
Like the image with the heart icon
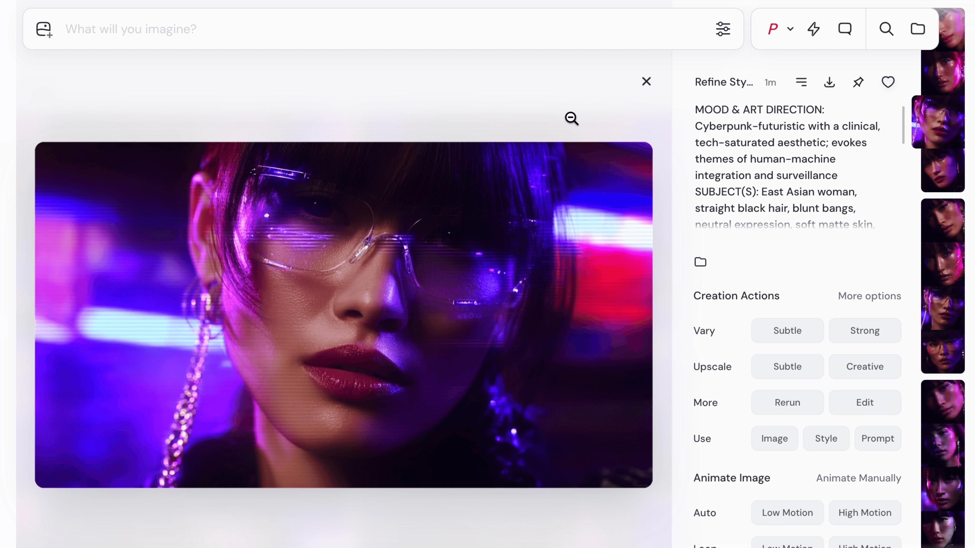pyautogui.click(x=888, y=82)
